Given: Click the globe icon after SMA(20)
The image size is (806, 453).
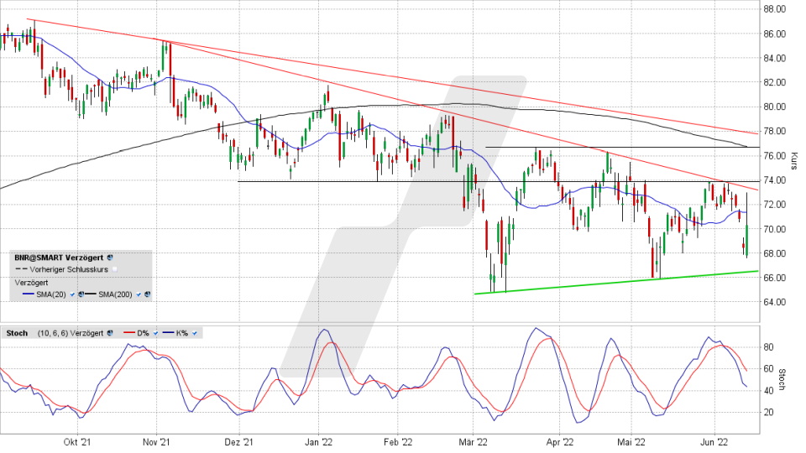Looking at the screenshot, I should 81,294.
